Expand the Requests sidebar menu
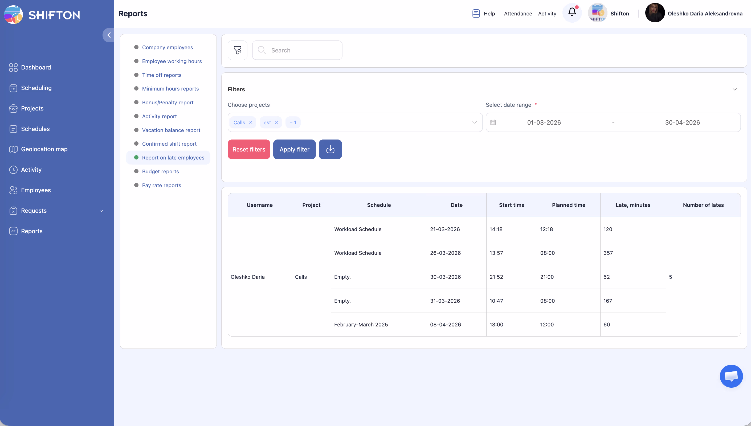Image resolution: width=751 pixels, height=426 pixels. pos(101,211)
